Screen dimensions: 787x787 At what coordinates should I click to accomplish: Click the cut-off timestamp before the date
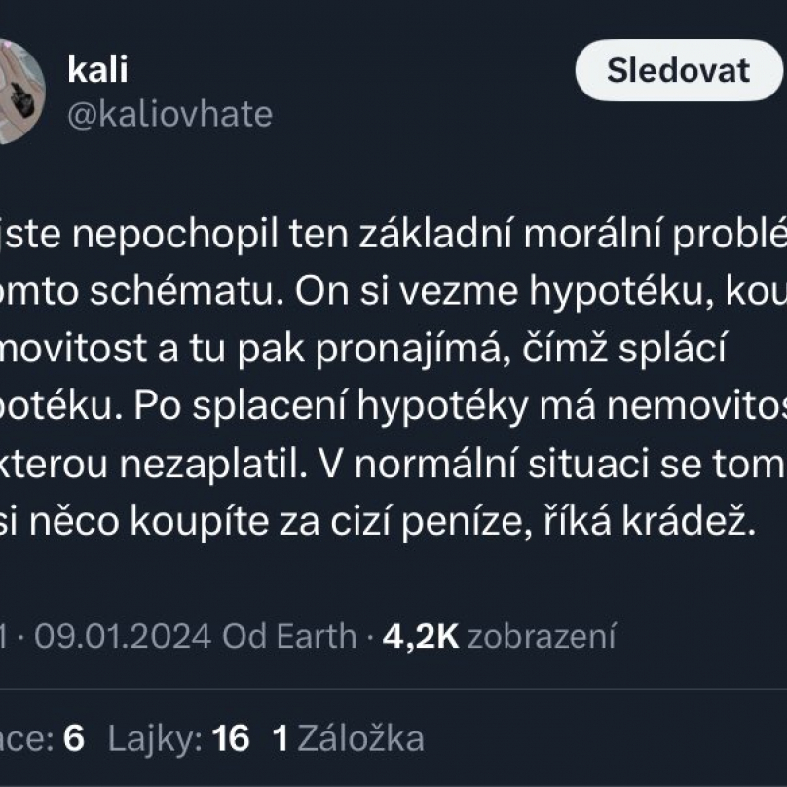pos(5,636)
